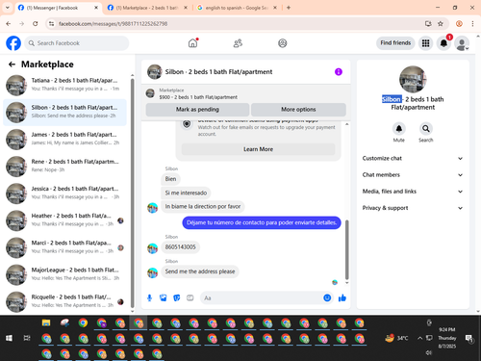Viewport: 481px width, 361px height.
Task: Expand Media, files and links section
Action: [413, 192]
